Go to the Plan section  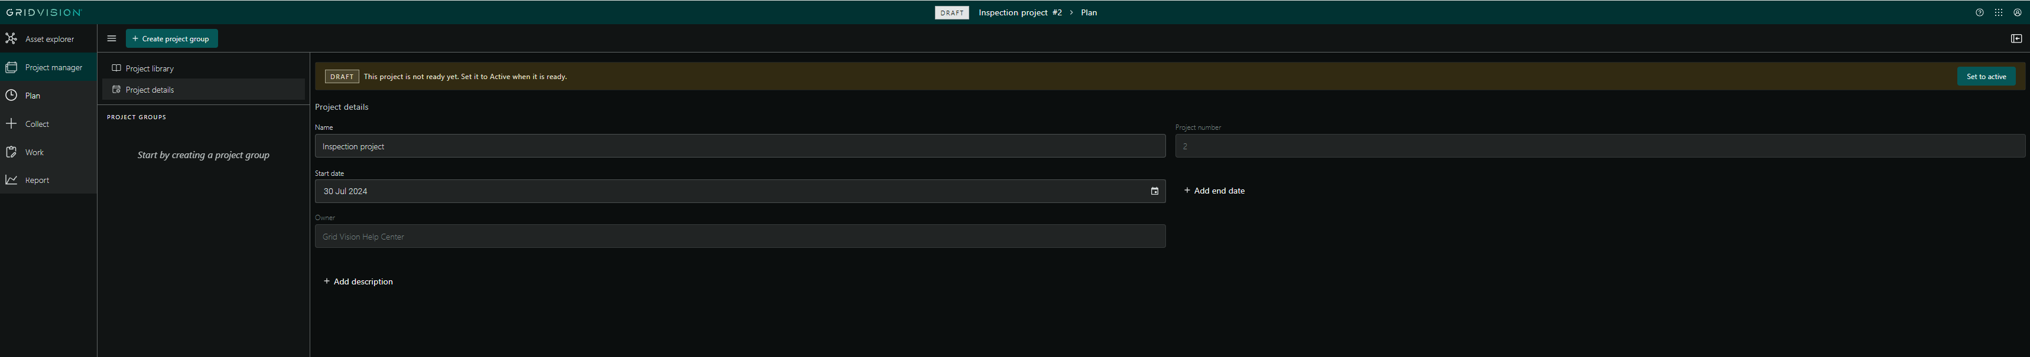[33, 96]
